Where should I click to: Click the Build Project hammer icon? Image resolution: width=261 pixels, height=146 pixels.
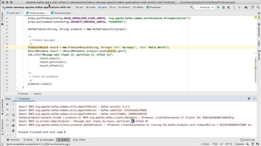click(191, 7)
